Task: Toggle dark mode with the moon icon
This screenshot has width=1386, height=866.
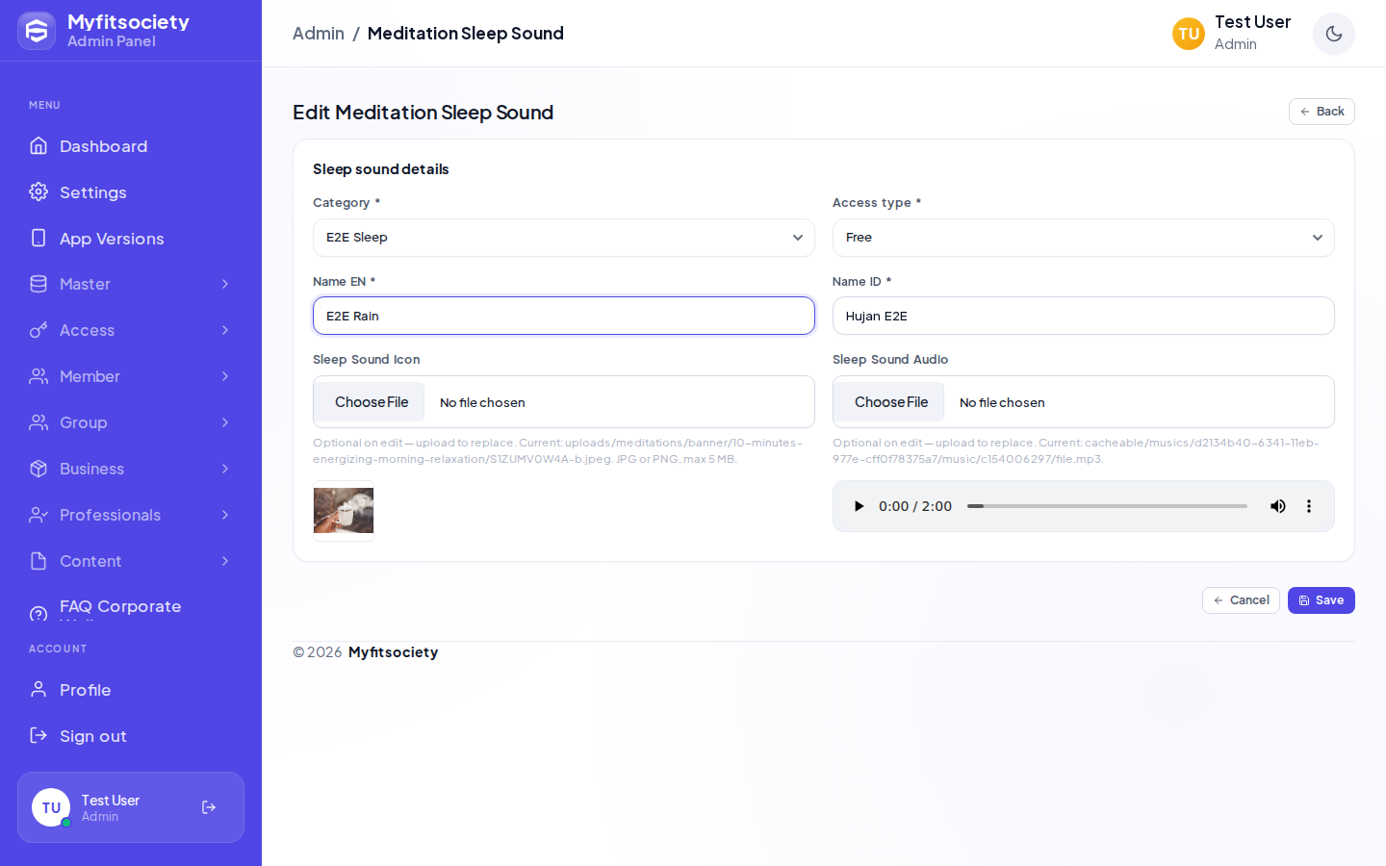Action: pos(1333,34)
